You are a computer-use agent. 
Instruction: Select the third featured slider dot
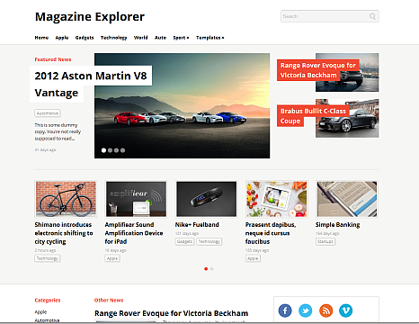pos(116,150)
